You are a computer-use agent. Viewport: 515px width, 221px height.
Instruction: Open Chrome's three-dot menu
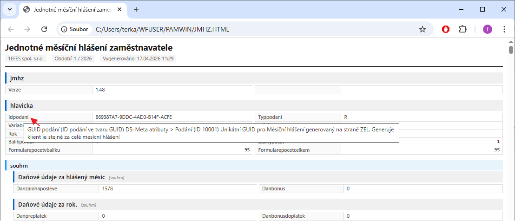(504, 29)
